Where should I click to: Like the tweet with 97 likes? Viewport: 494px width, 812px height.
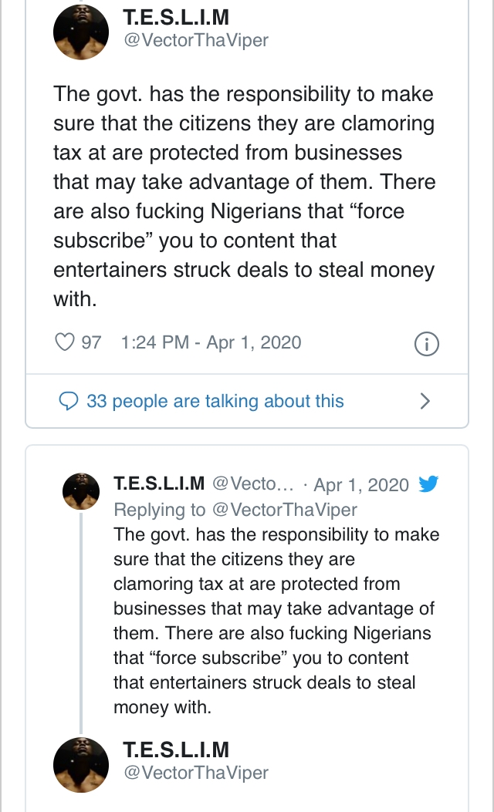click(x=66, y=342)
